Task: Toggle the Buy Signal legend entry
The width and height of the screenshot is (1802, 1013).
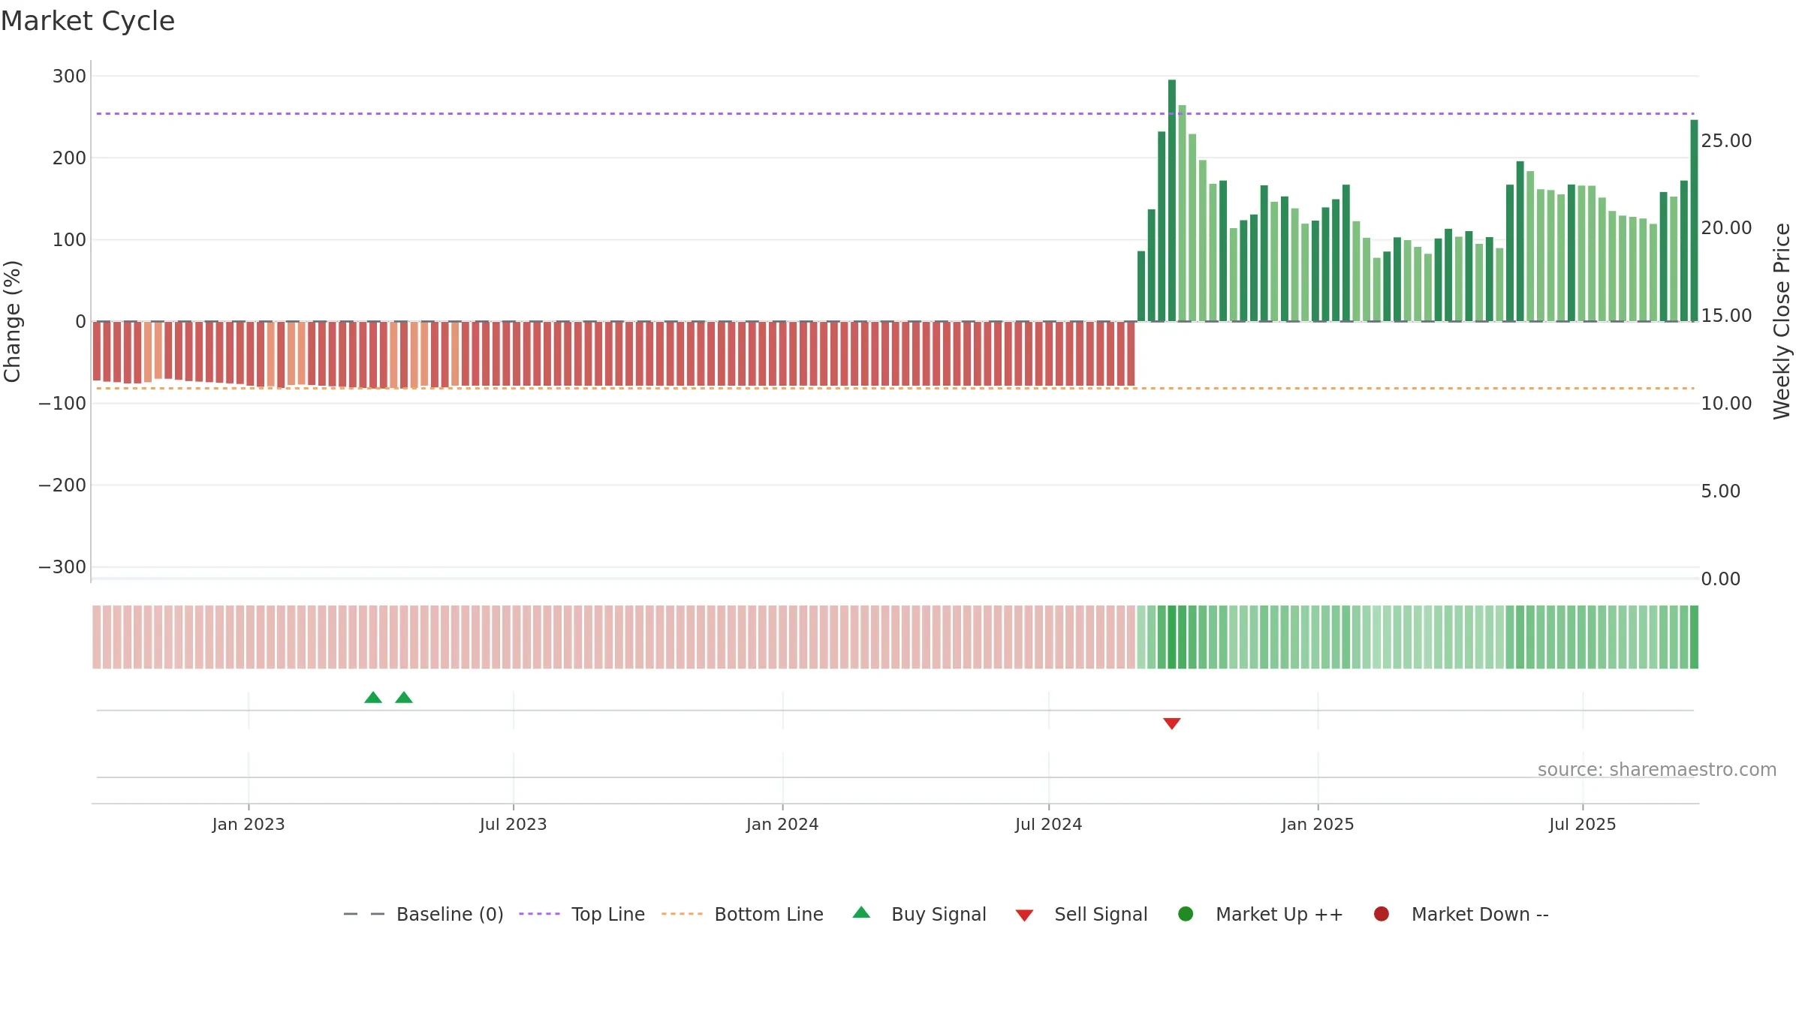Action: pos(920,914)
